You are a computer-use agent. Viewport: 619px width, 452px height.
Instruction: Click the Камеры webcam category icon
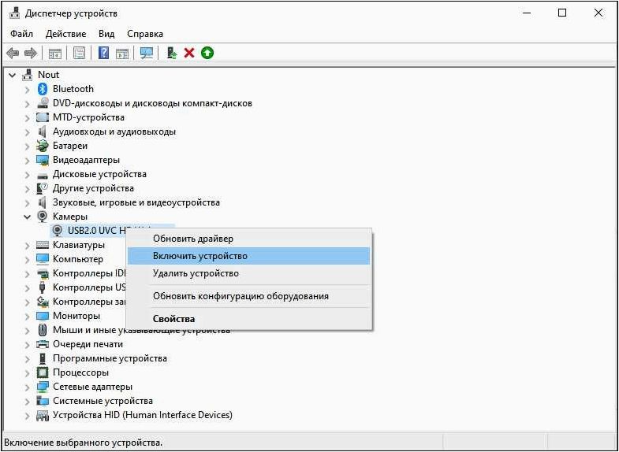[43, 217]
